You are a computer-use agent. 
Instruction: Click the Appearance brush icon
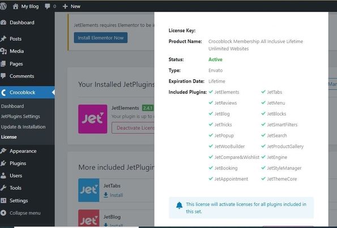[x=3, y=151]
